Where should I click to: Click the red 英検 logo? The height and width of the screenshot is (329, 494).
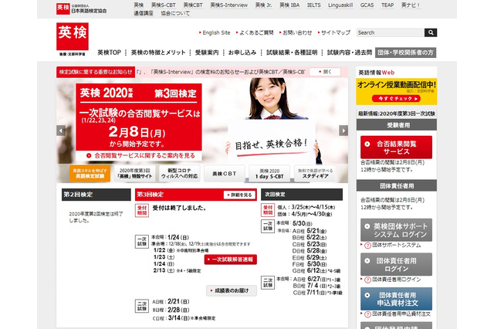[73, 36]
